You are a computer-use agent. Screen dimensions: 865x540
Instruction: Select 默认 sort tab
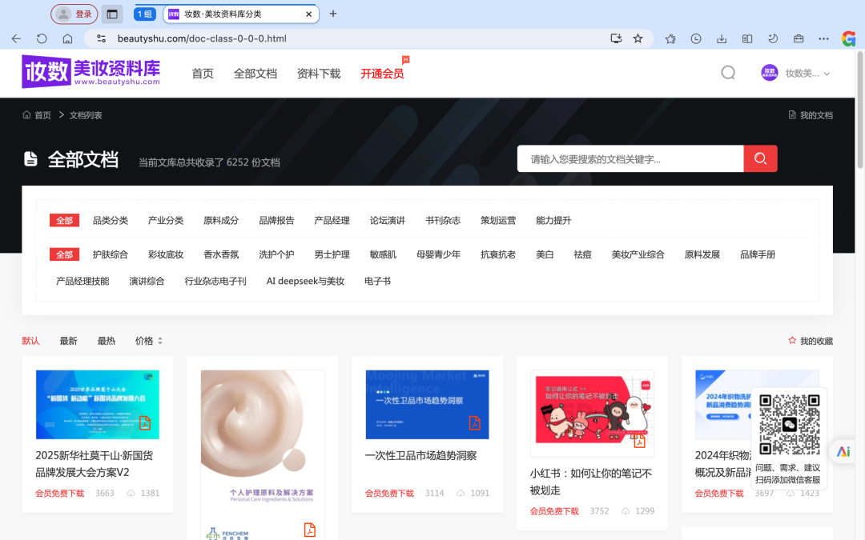(x=31, y=341)
